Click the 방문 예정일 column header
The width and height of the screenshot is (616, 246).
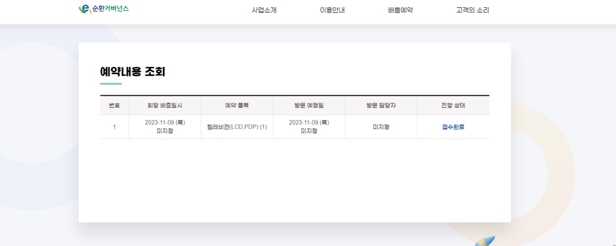click(x=309, y=106)
